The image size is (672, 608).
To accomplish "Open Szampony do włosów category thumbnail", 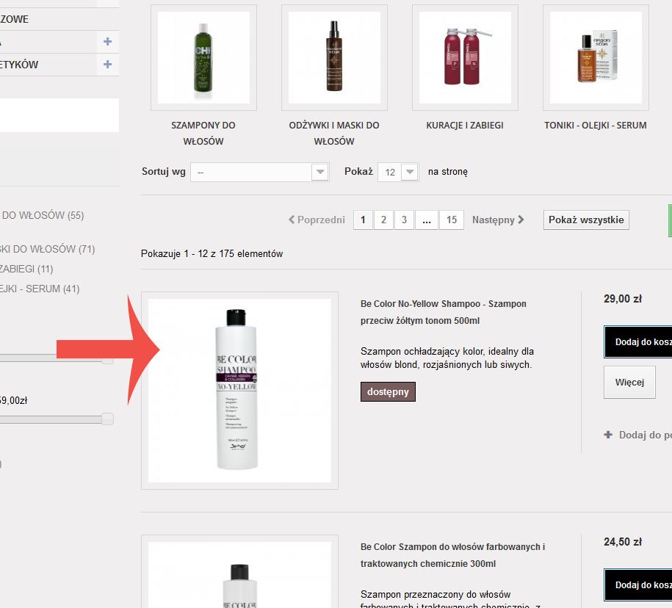I will tap(203, 57).
